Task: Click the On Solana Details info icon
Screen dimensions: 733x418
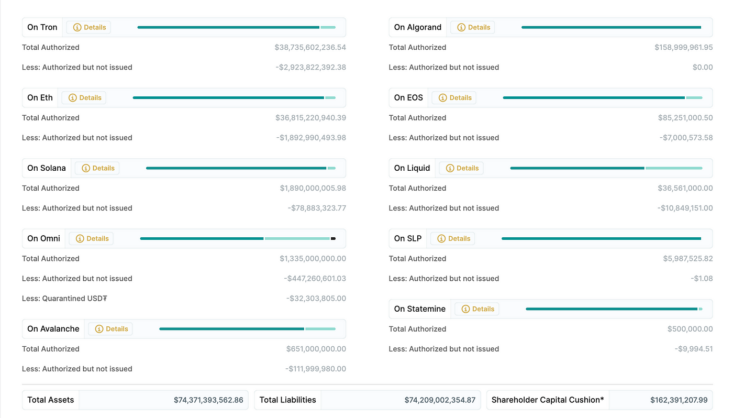Action: pos(86,168)
